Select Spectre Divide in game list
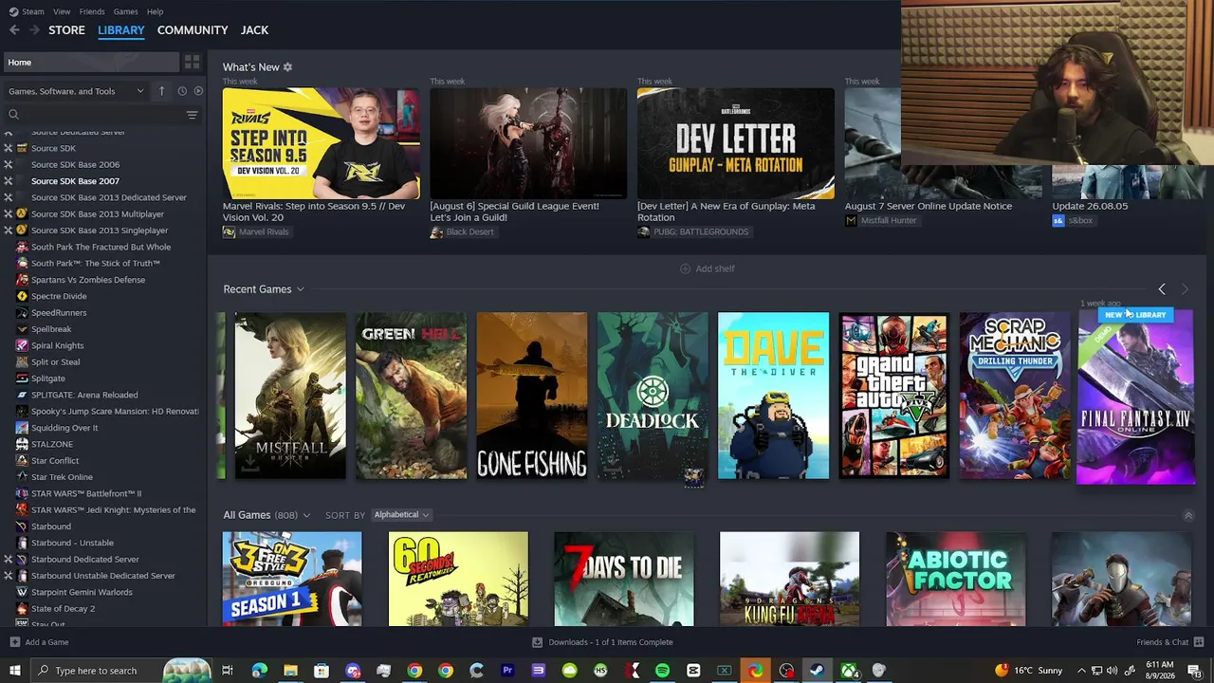 point(59,296)
